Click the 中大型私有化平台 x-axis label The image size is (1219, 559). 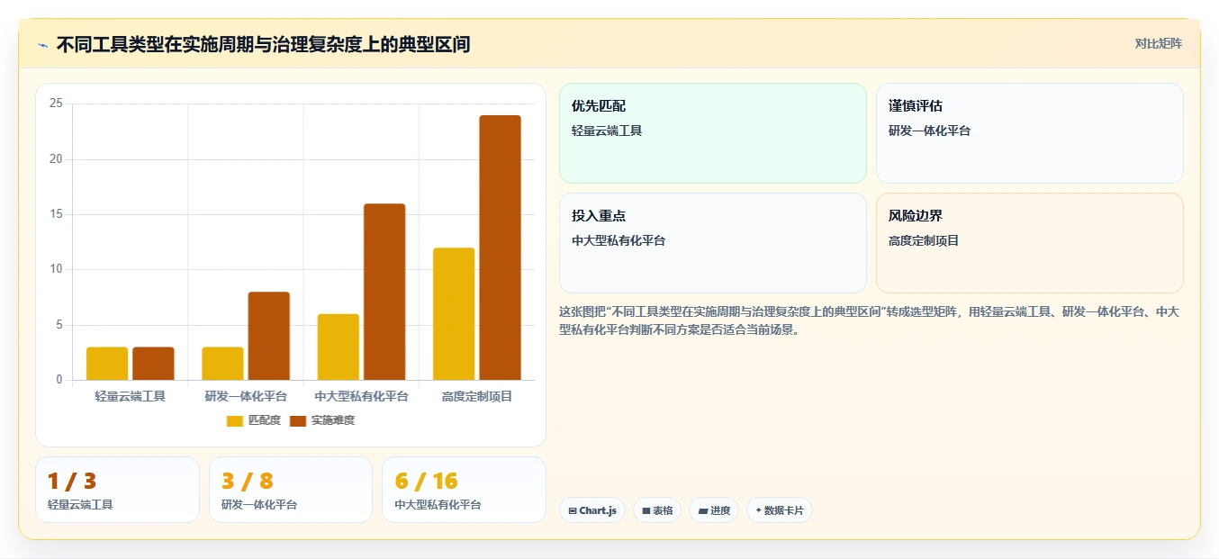click(361, 396)
